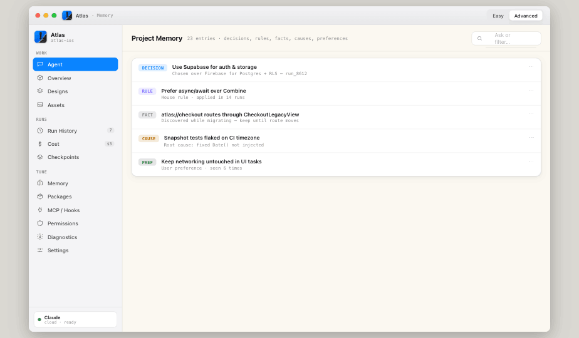Select 'Prefer async/await over Combine' entry

click(x=336, y=94)
